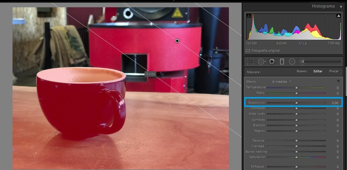Select the Crop Overlay tool

coord(251,61)
